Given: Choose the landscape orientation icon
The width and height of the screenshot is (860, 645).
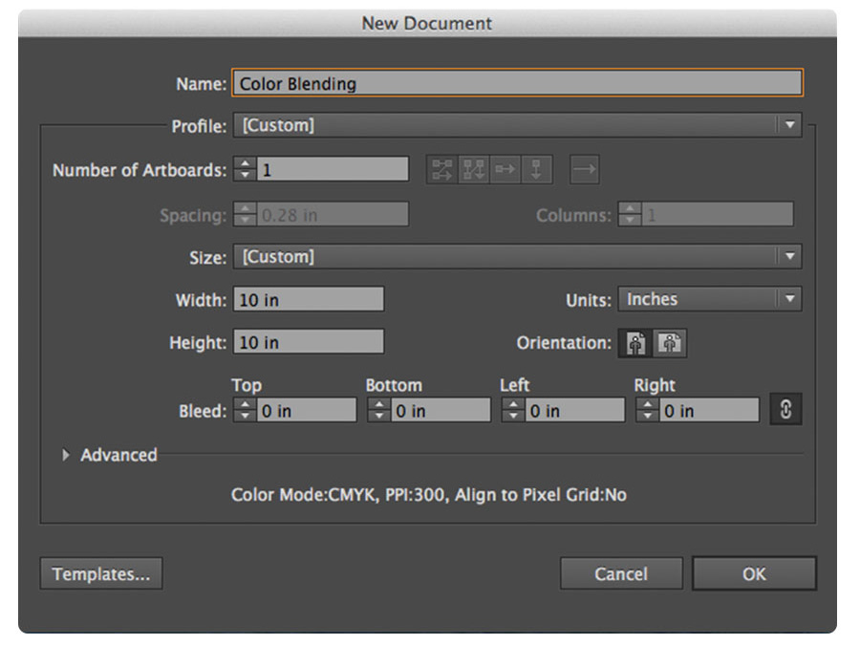Looking at the screenshot, I should click(x=670, y=344).
